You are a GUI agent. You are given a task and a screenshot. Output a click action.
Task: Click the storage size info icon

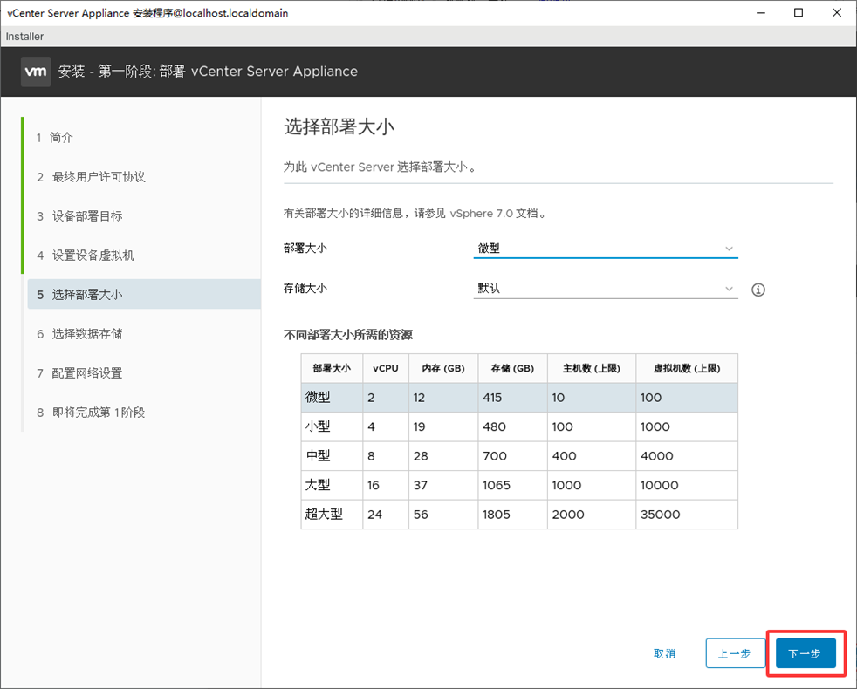tap(758, 290)
